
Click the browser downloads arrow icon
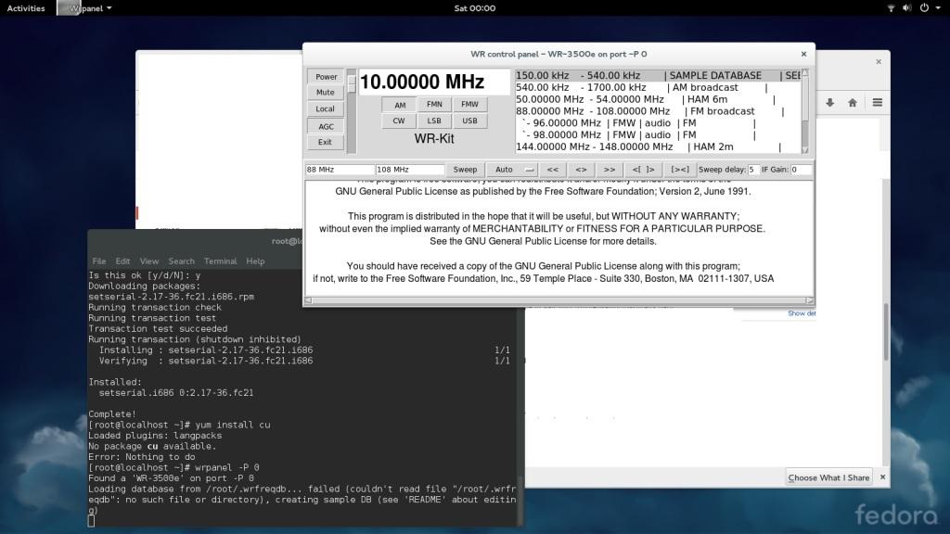click(x=829, y=103)
